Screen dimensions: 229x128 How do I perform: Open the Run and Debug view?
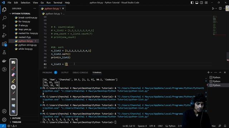pos(4,35)
